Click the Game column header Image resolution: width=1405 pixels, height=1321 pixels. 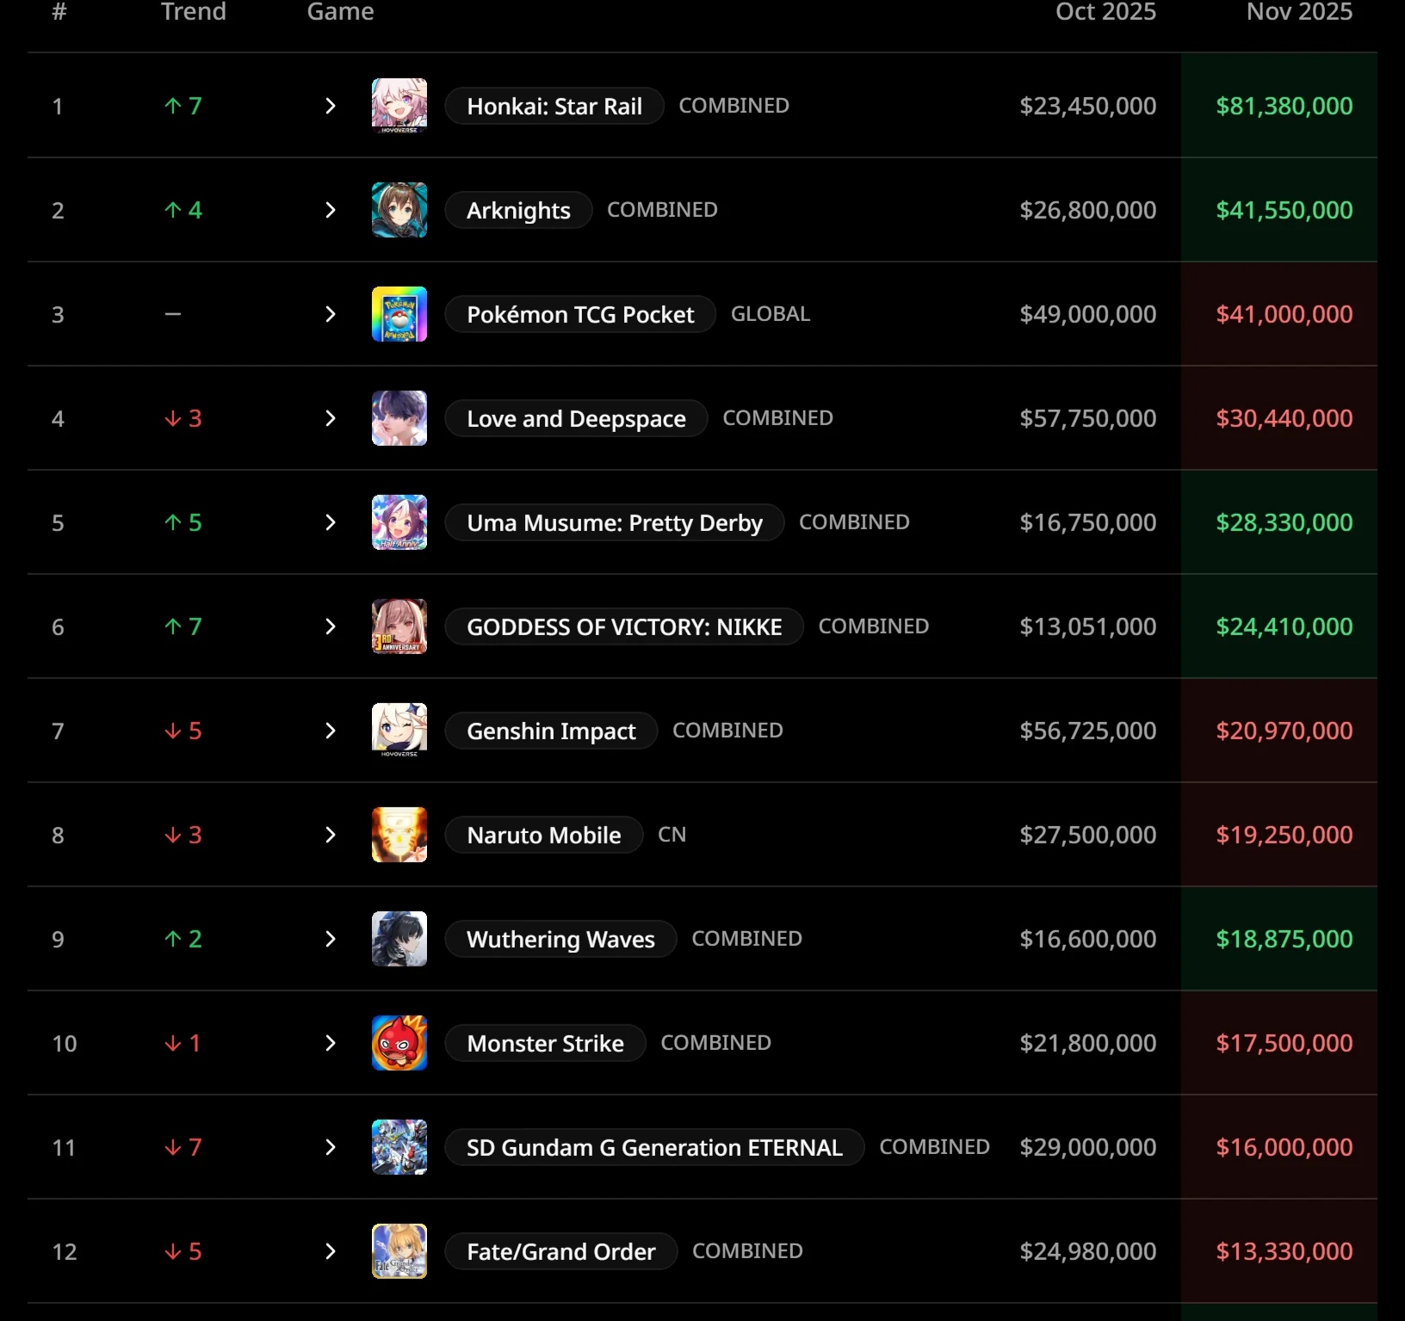pos(341,11)
